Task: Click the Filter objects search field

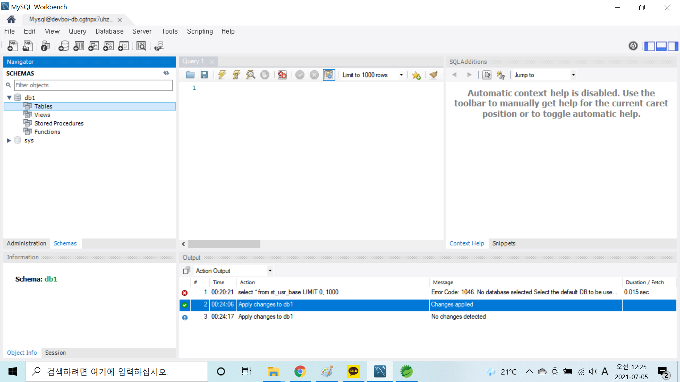Action: pyautogui.click(x=93, y=85)
